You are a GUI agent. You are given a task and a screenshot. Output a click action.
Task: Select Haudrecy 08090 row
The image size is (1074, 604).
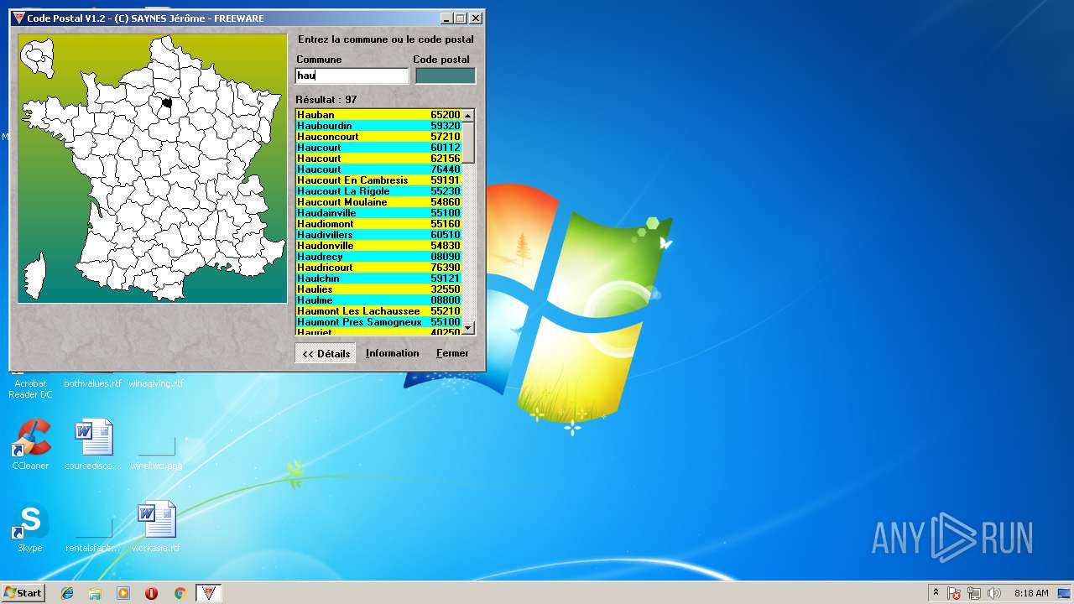(378, 257)
